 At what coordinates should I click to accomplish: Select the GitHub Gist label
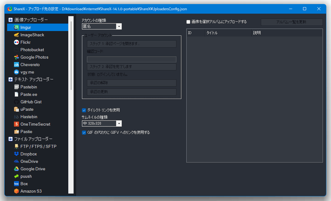click(x=31, y=102)
